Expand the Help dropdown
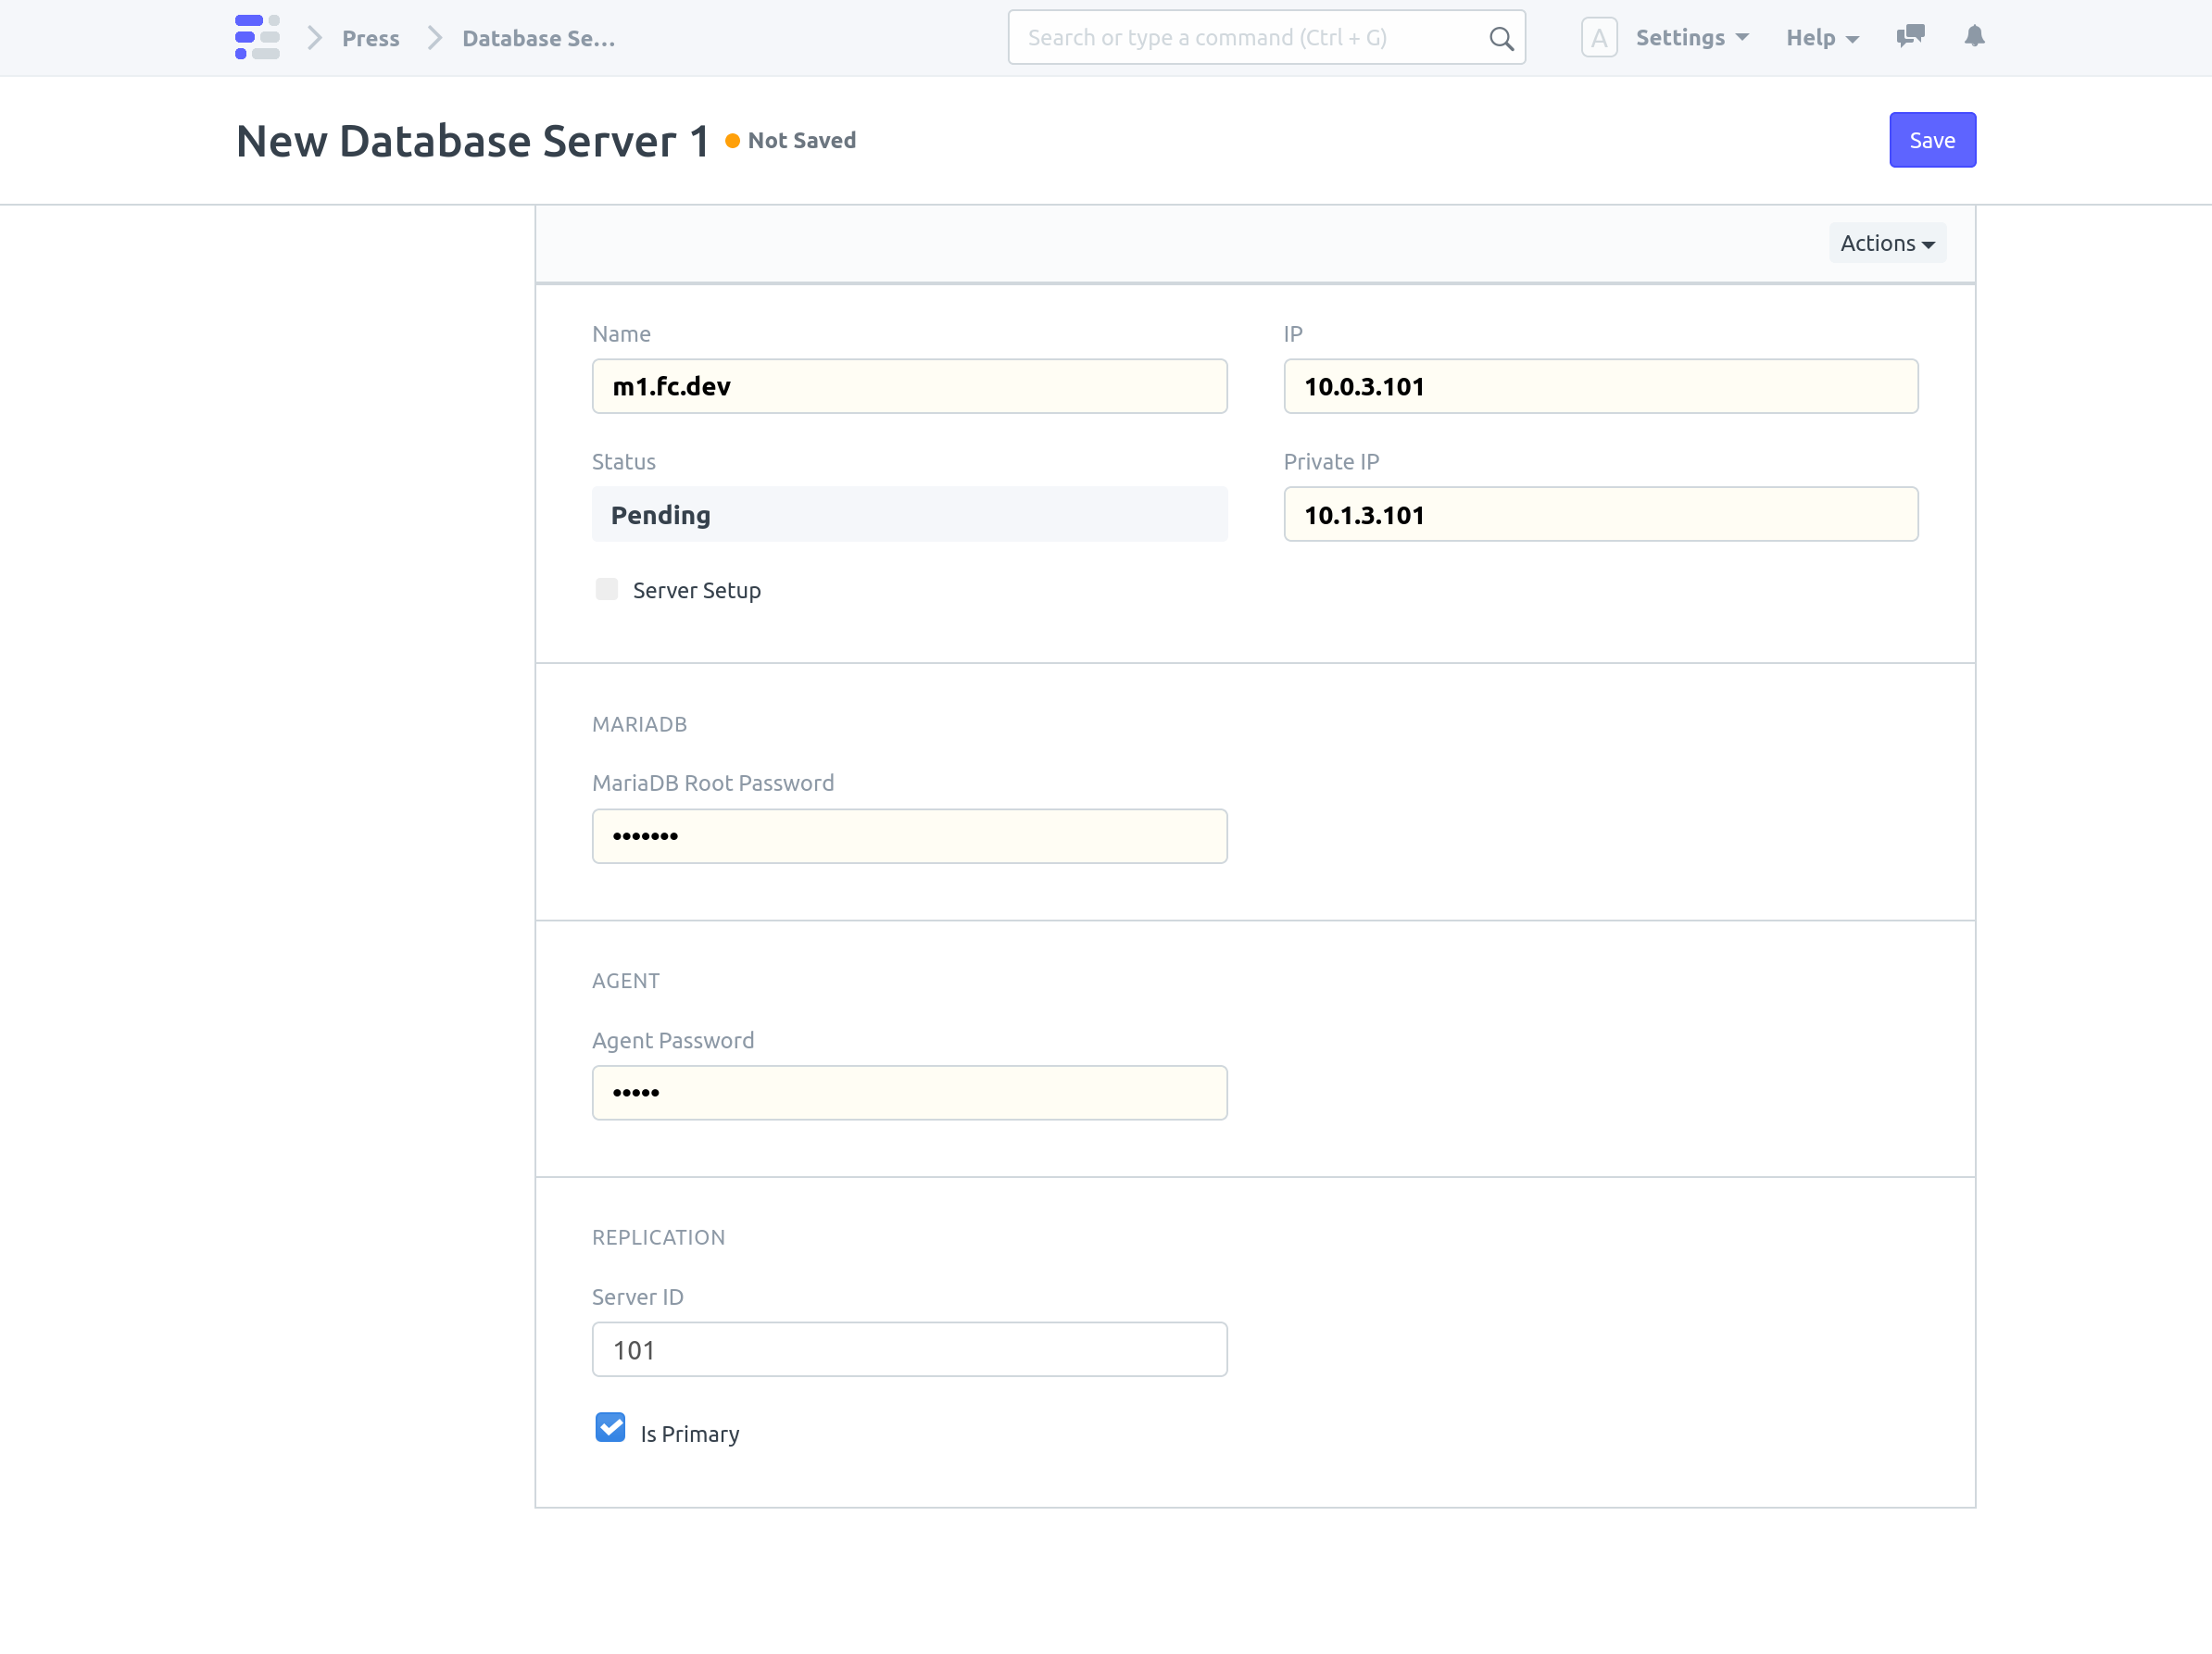 coord(1820,37)
